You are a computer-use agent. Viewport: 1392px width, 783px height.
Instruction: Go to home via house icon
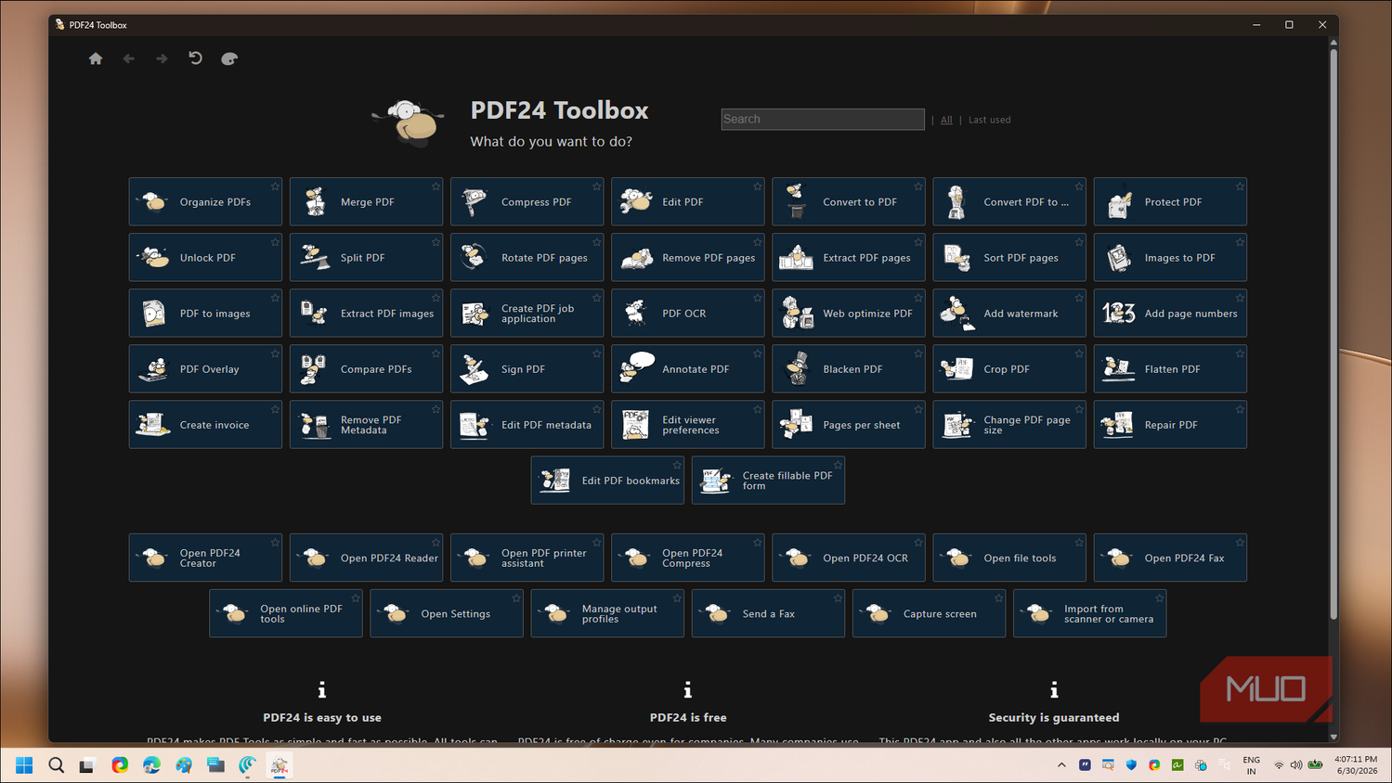click(x=96, y=58)
